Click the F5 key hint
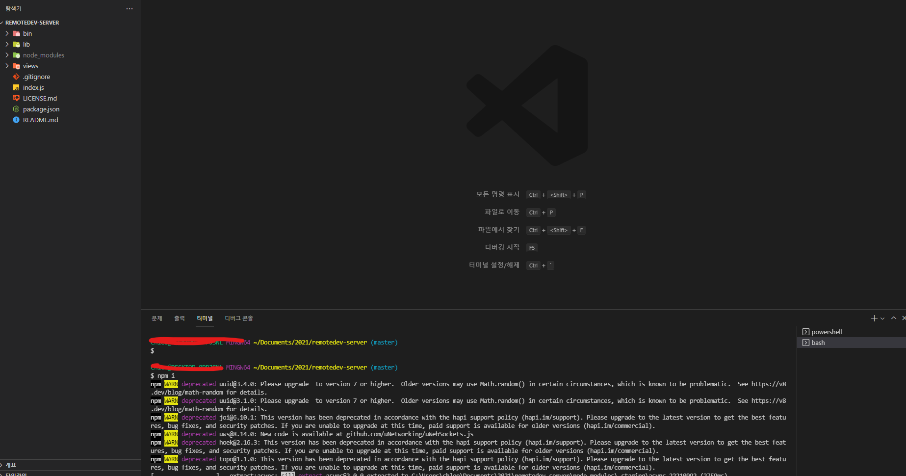This screenshot has height=476, width=906. [x=532, y=248]
